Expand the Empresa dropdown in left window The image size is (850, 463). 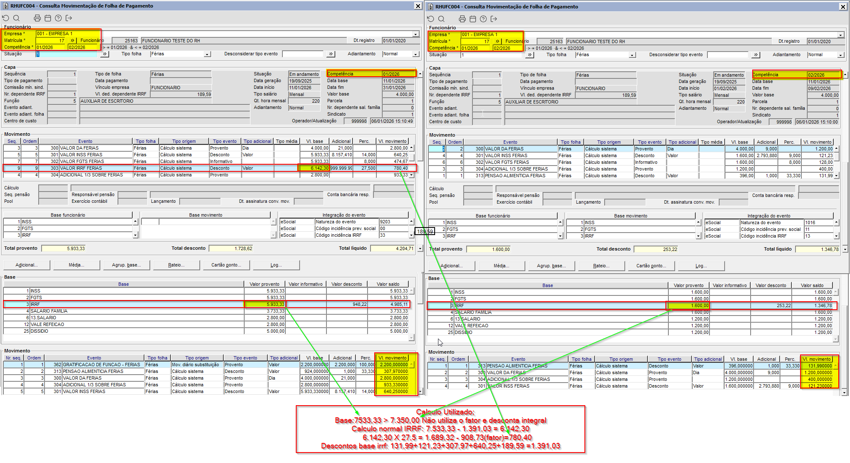pyautogui.click(x=415, y=34)
